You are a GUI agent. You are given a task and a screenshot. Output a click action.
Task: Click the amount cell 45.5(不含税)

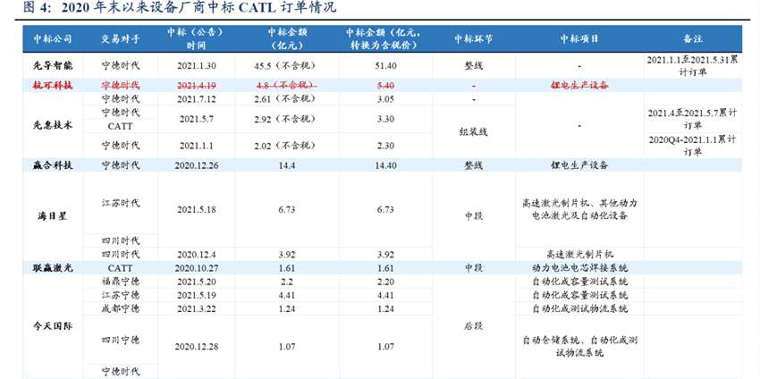[x=284, y=66]
